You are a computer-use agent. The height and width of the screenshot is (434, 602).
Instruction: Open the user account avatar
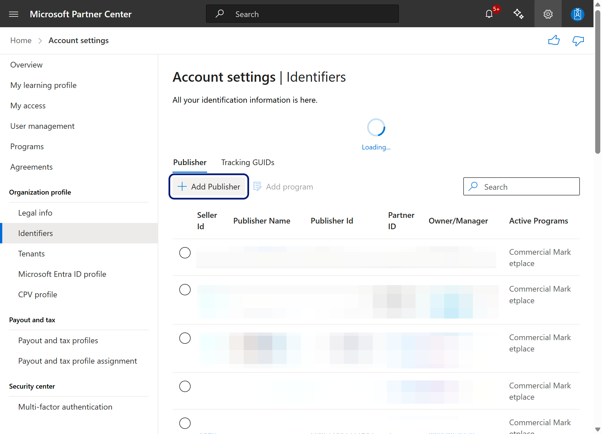tap(577, 14)
